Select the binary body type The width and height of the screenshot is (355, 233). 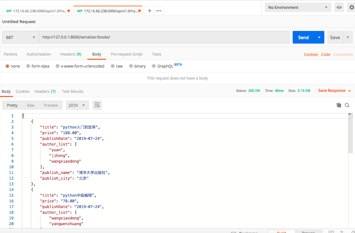coord(137,66)
